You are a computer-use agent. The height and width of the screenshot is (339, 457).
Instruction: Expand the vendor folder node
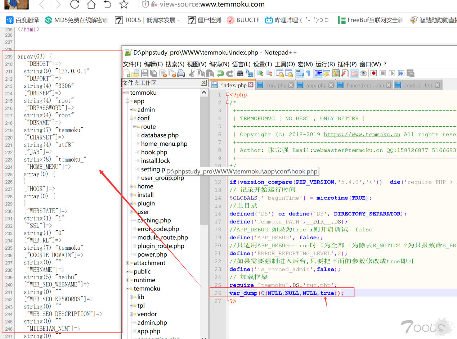coord(131,314)
